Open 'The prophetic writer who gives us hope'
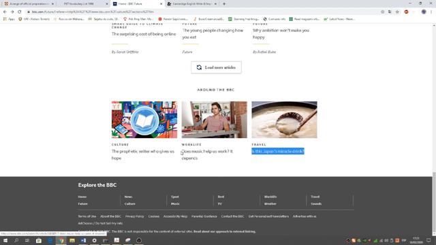436x245 pixels. click(x=143, y=154)
